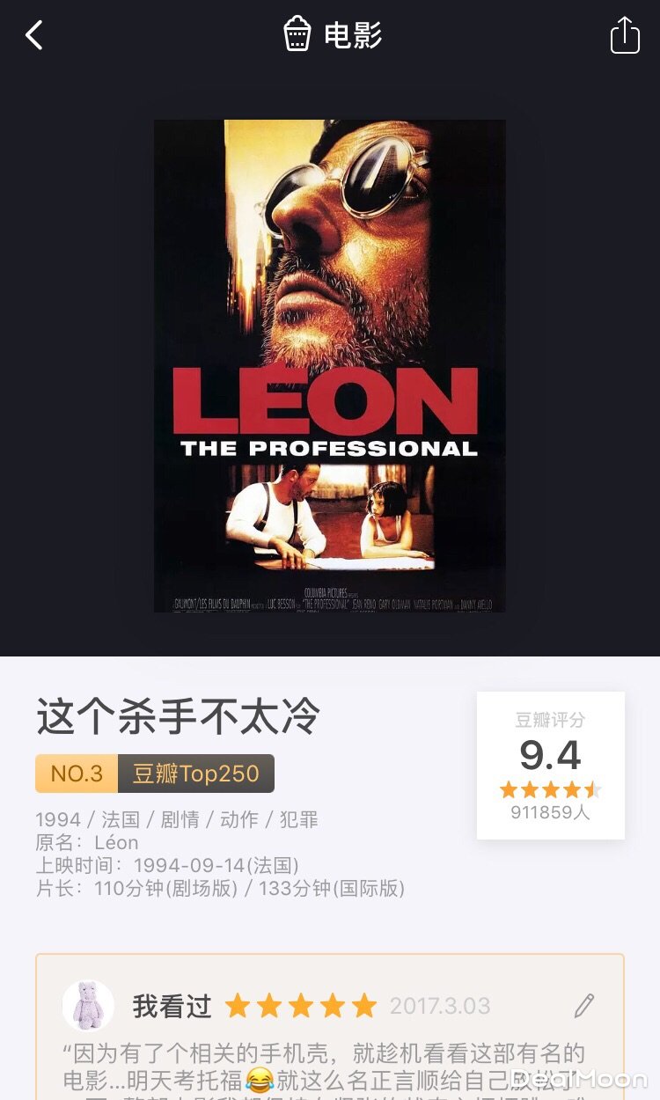Tap the popcorn movie icon
Screen dimensions: 660x1100
coord(297,34)
